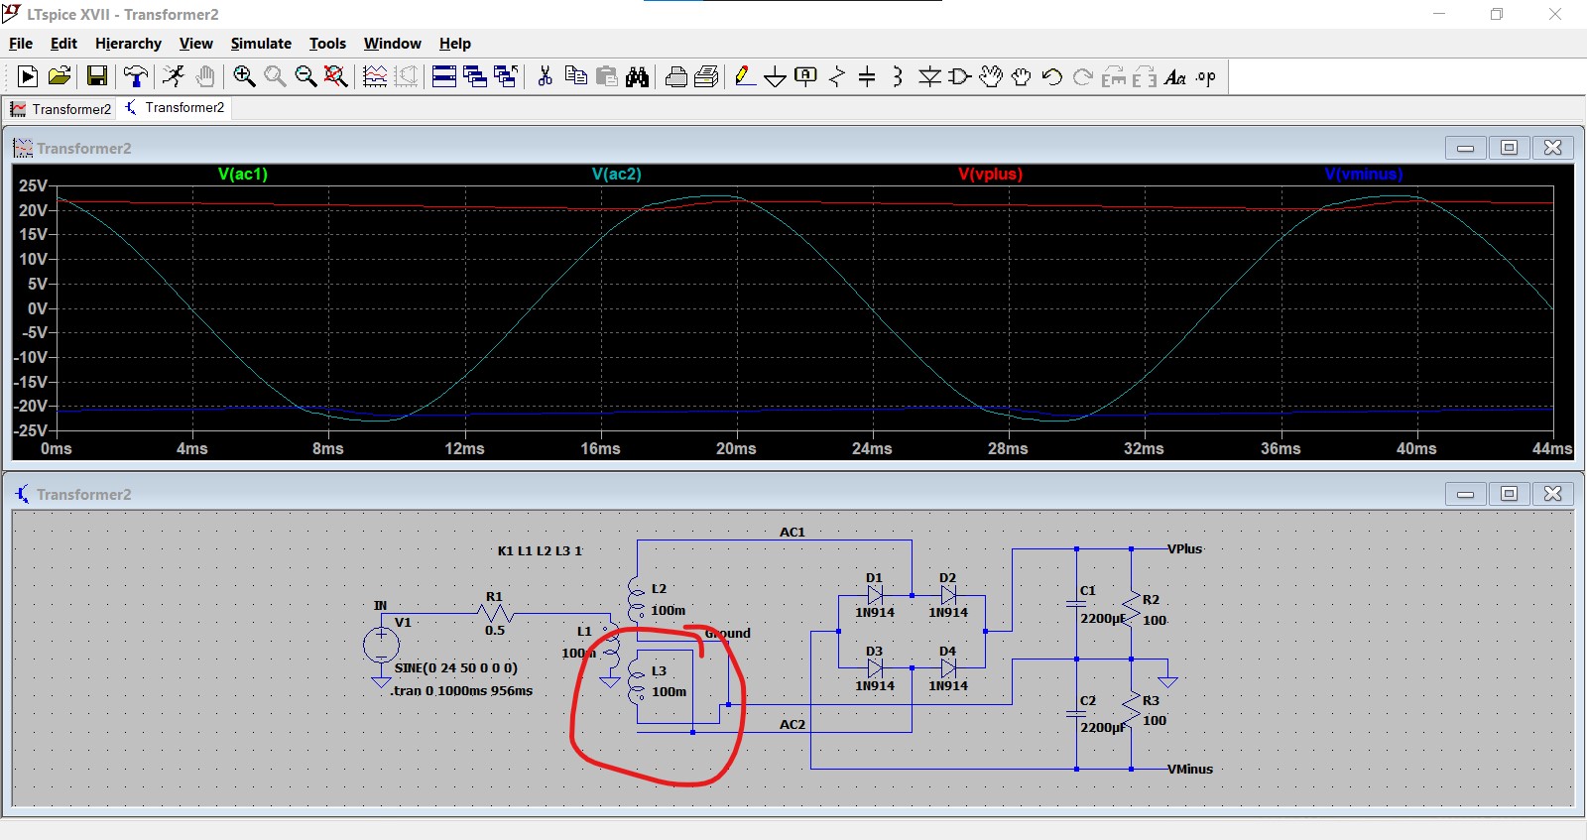Switch to the Transformer2 waveform tab
Viewport: 1587px width, 840px height.
tap(61, 109)
